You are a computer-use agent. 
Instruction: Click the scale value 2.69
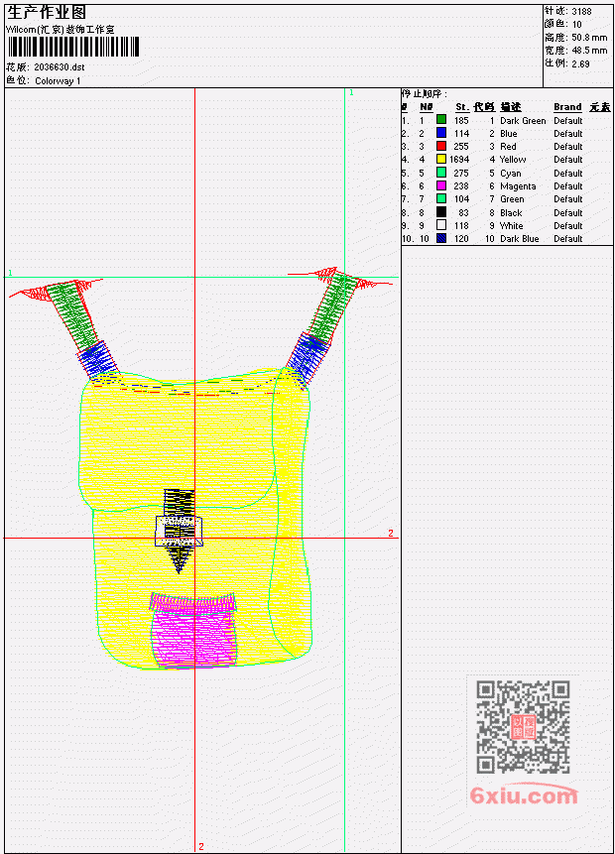click(x=580, y=63)
